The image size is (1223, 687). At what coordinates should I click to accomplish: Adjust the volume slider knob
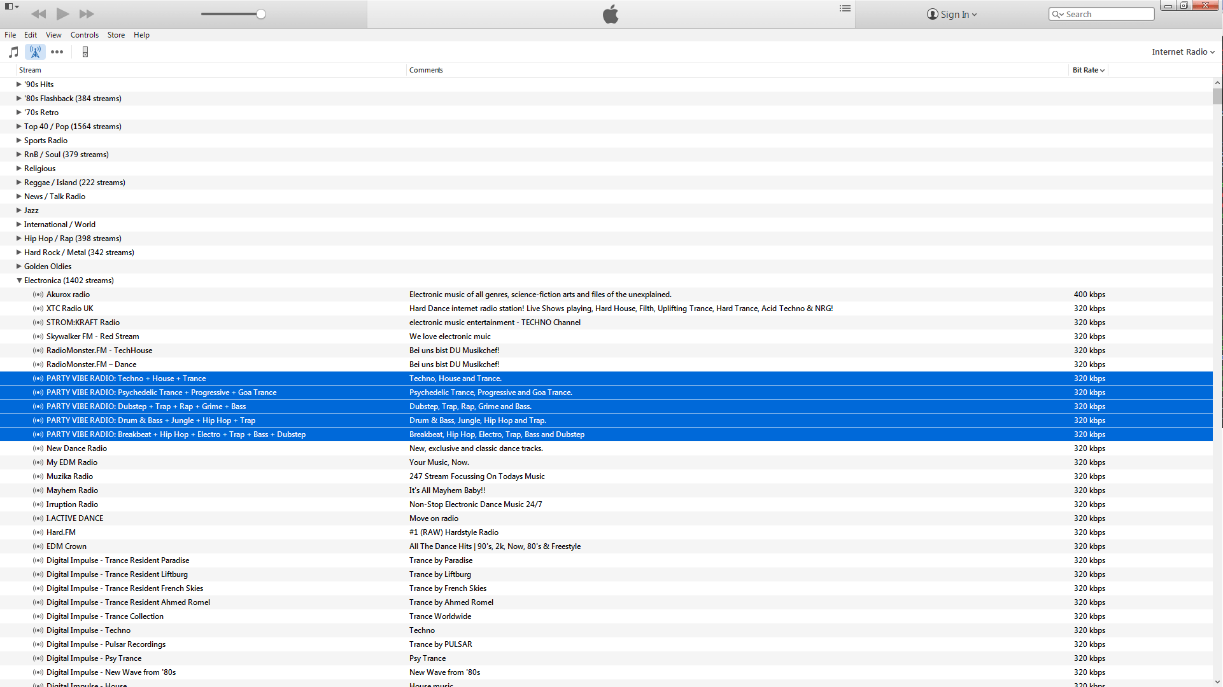[x=261, y=14]
